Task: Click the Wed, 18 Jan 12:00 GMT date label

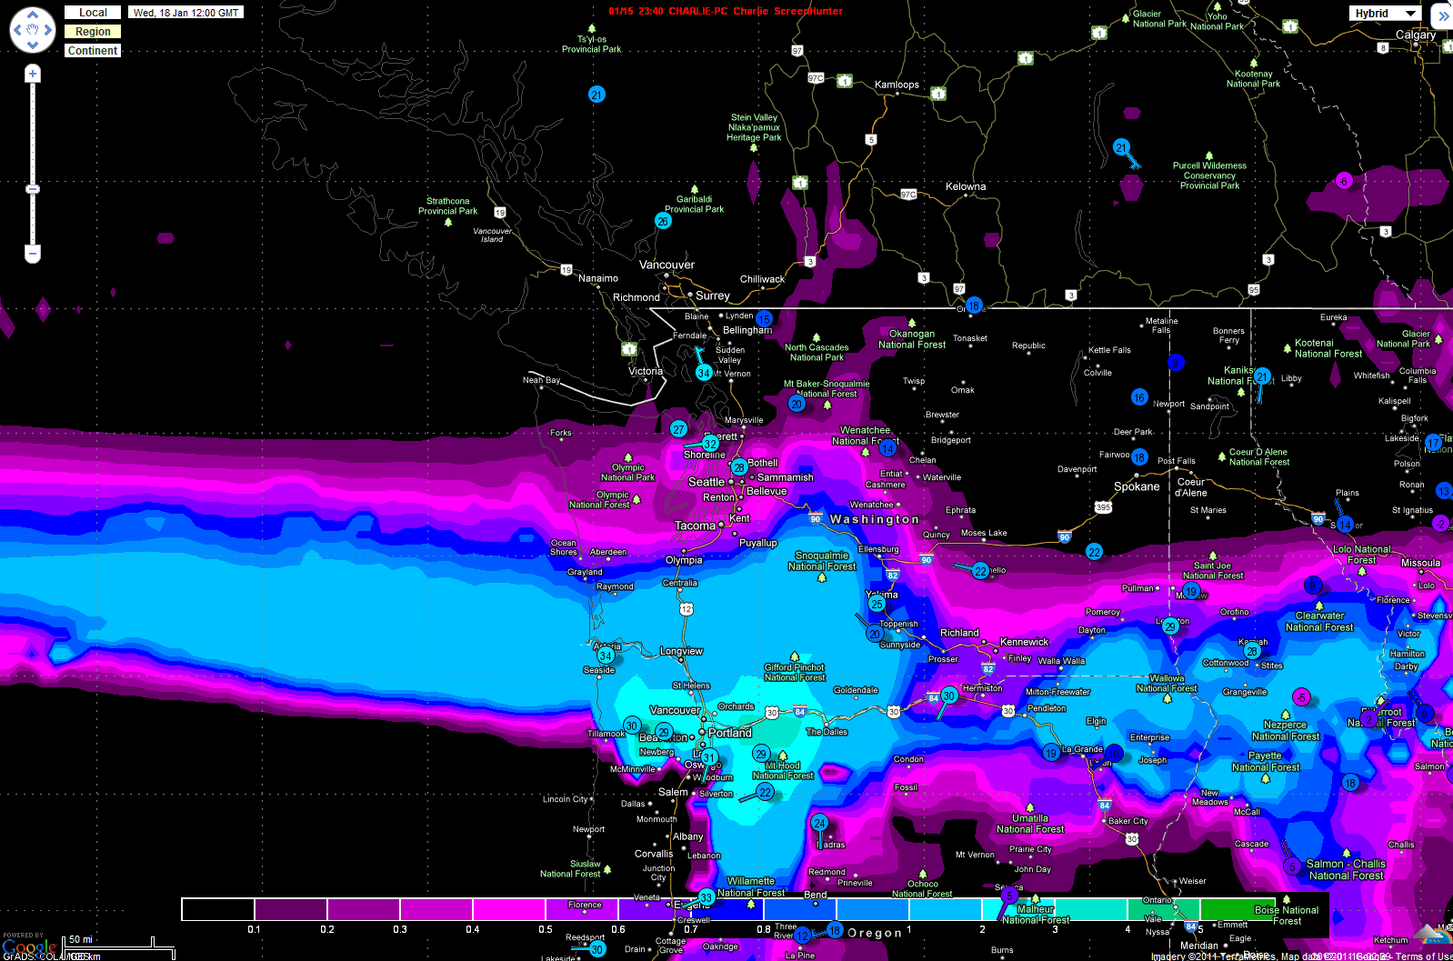Action: click(185, 13)
